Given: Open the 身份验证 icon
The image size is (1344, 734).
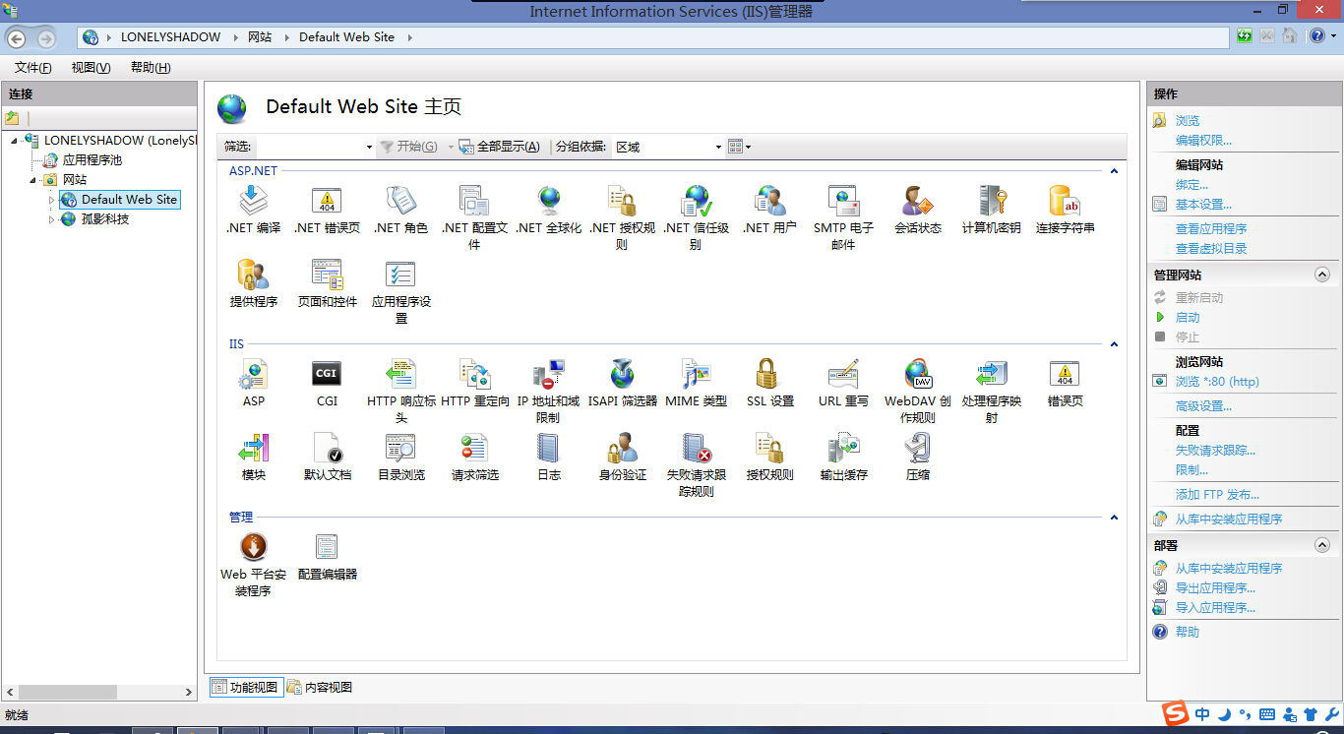Looking at the screenshot, I should point(622,450).
